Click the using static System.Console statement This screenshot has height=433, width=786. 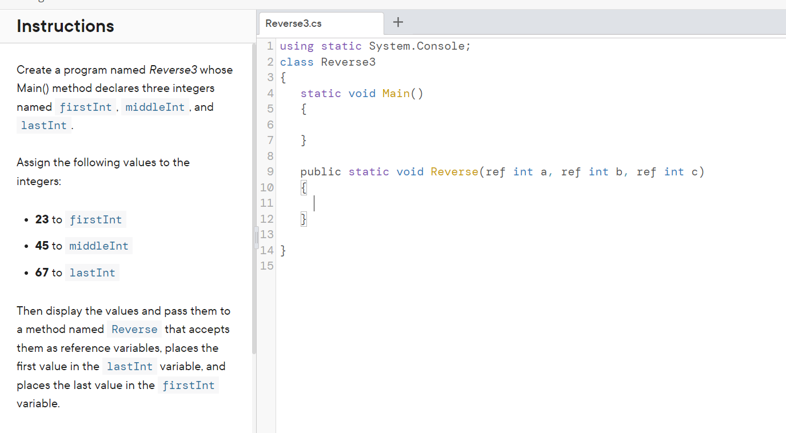(374, 46)
